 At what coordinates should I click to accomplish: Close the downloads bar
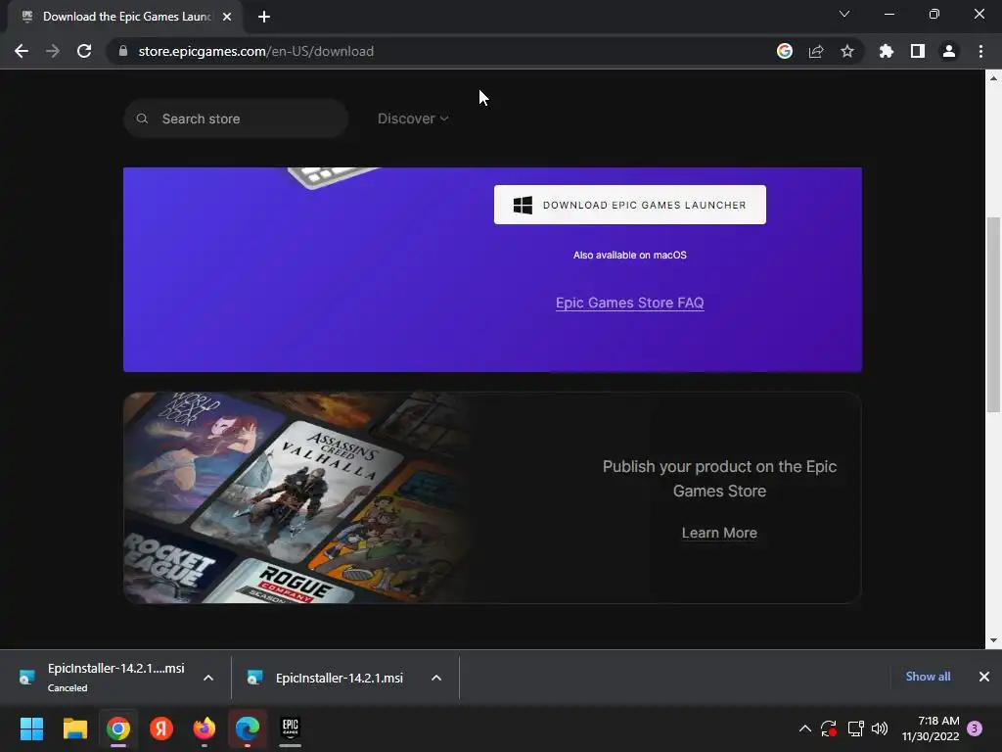click(984, 677)
